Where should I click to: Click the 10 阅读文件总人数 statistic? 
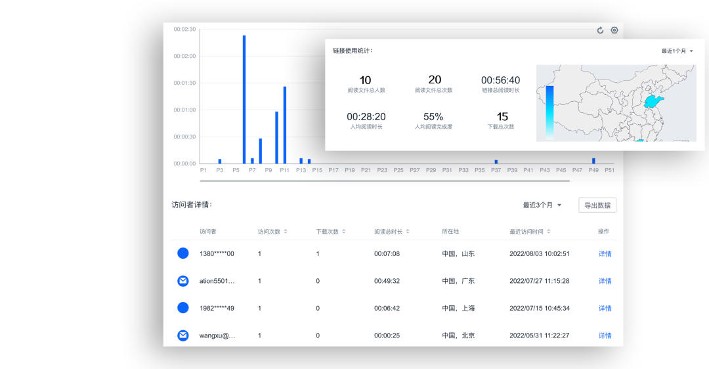[366, 84]
